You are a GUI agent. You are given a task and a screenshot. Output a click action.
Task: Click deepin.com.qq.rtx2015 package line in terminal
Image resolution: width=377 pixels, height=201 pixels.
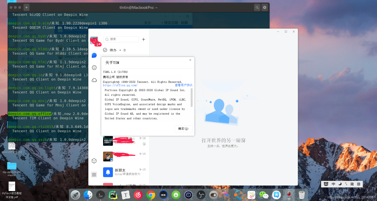click(x=48, y=127)
